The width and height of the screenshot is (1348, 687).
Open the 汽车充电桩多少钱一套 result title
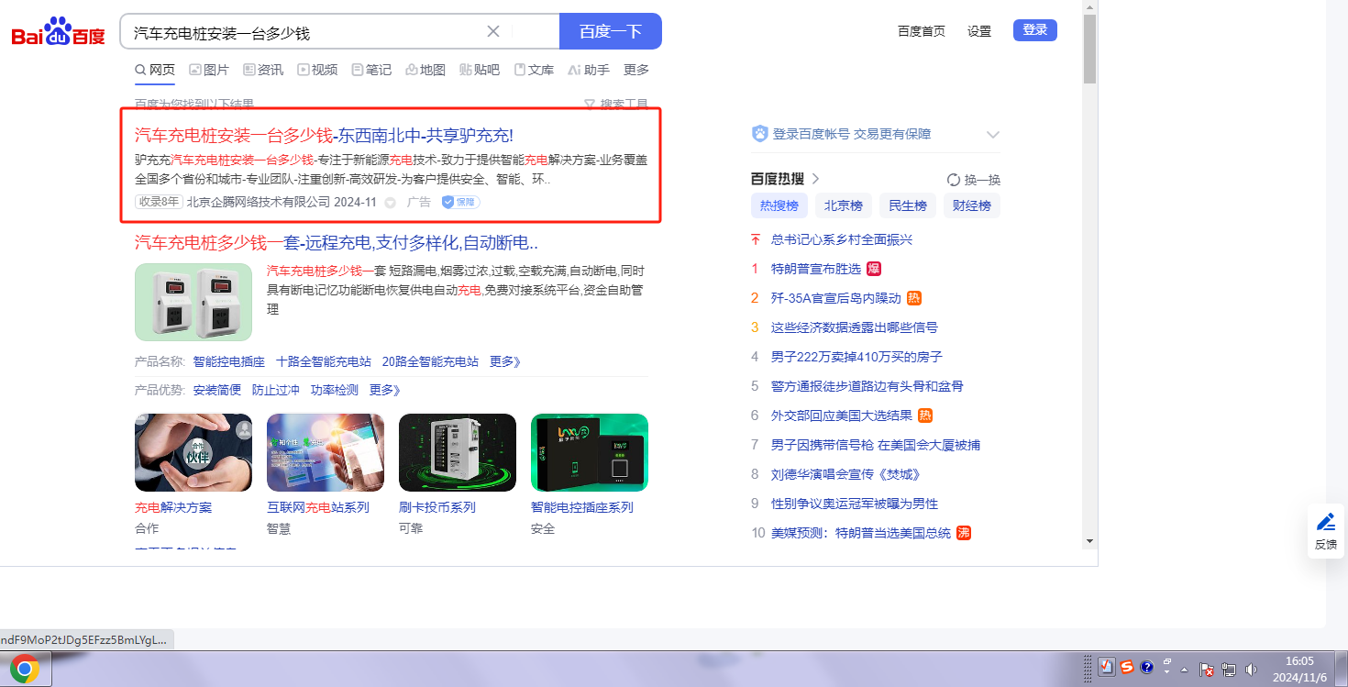tap(336, 243)
